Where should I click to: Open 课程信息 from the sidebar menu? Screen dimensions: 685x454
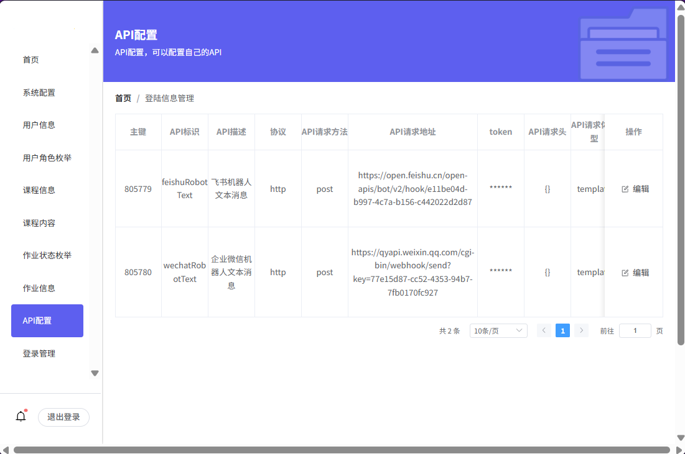click(39, 189)
